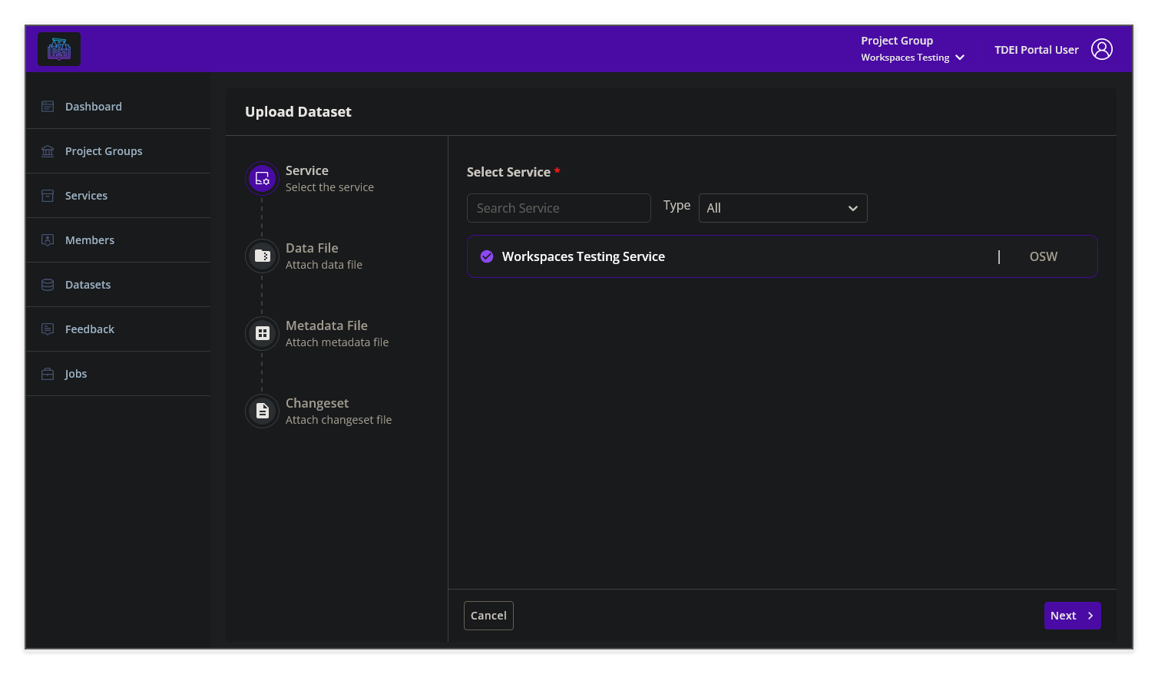Click the chevron next to the Type filter
This screenshot has width=1158, height=674.
click(852, 207)
